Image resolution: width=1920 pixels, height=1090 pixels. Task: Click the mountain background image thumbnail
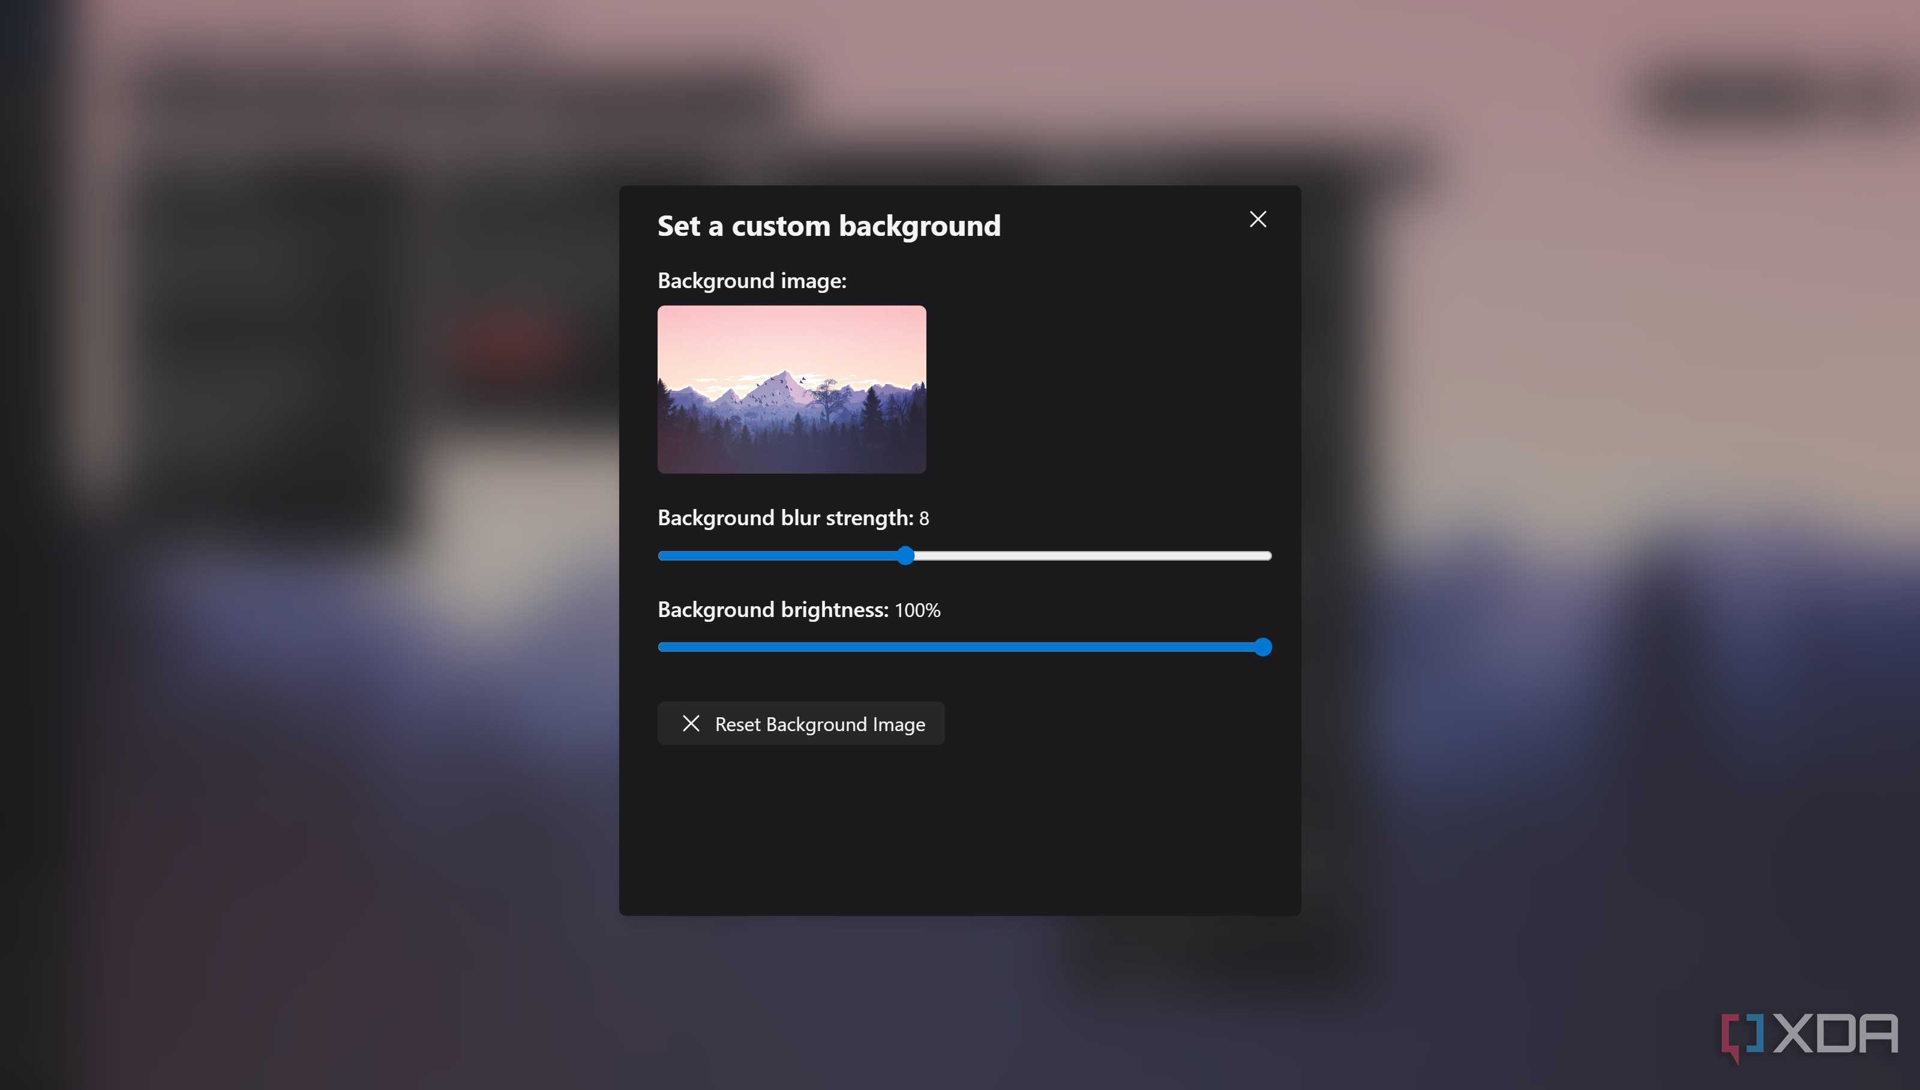[x=791, y=390]
